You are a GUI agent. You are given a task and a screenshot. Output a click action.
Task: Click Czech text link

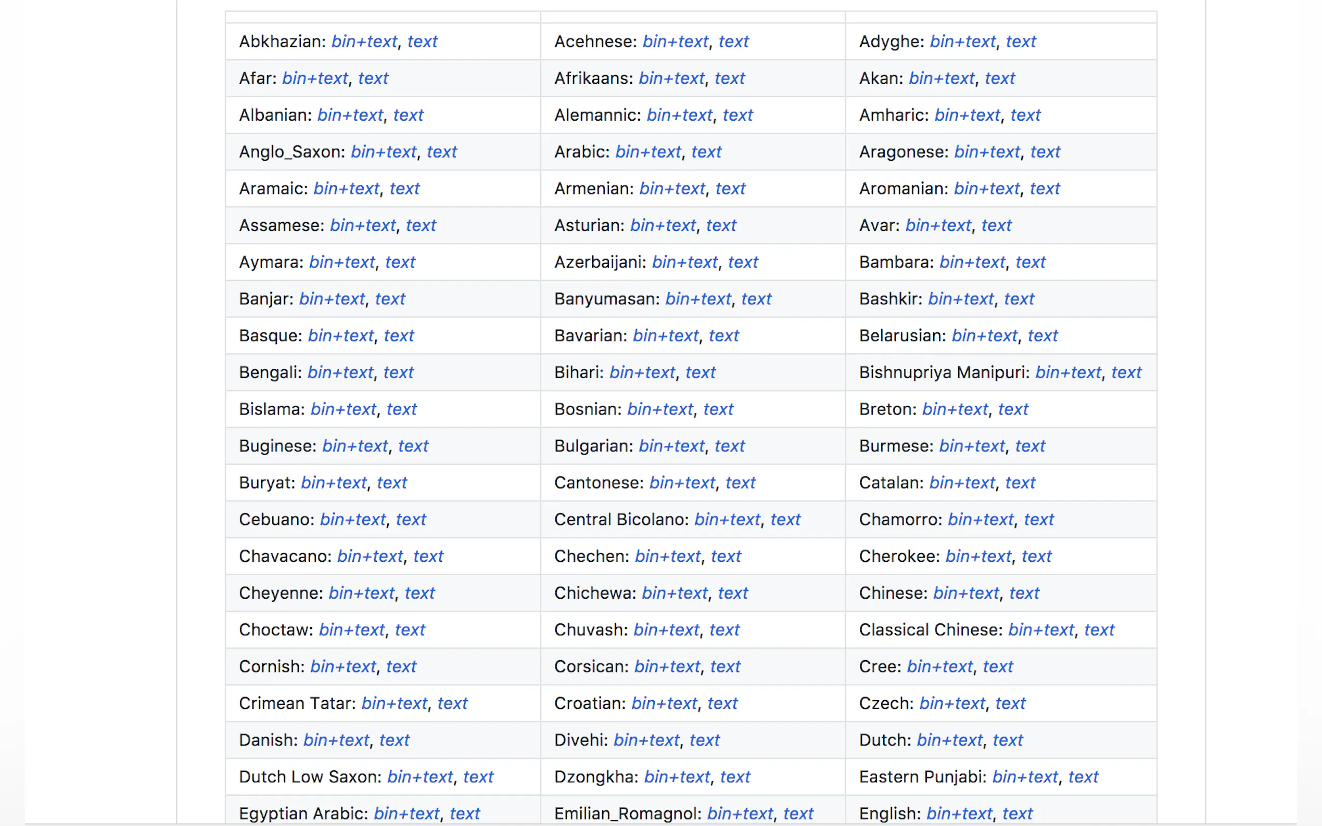[1009, 704]
